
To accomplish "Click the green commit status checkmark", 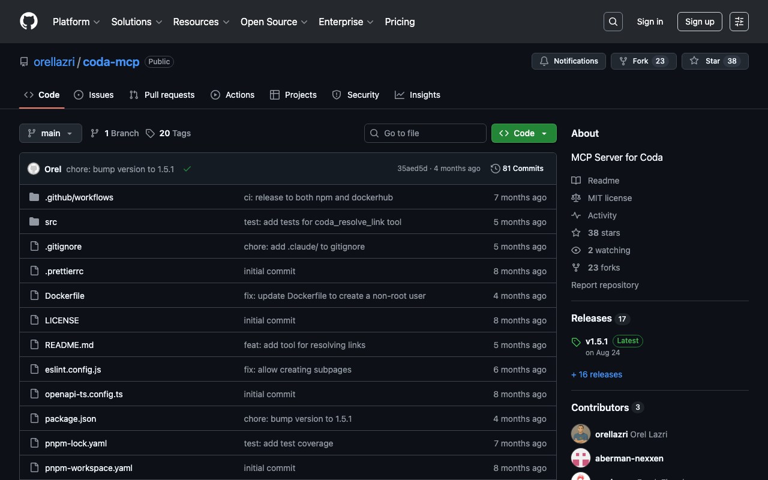I will tap(187, 169).
